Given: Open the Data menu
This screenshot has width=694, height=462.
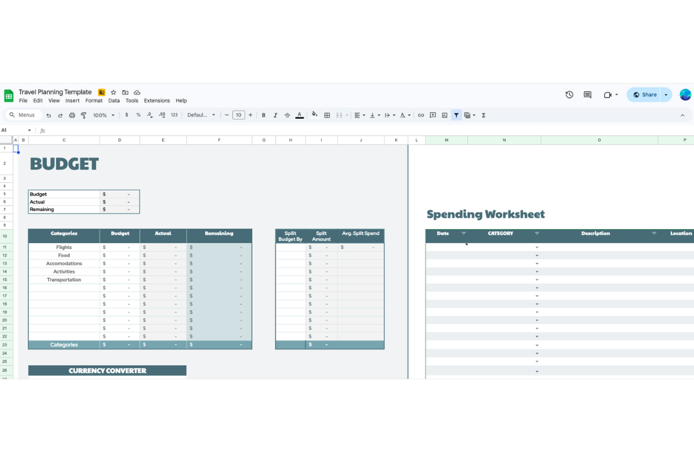Looking at the screenshot, I should click(114, 101).
